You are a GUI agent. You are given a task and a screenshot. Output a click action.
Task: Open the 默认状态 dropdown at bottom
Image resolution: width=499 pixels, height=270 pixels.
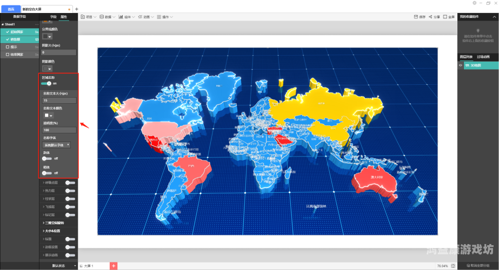pyautogui.click(x=58, y=266)
